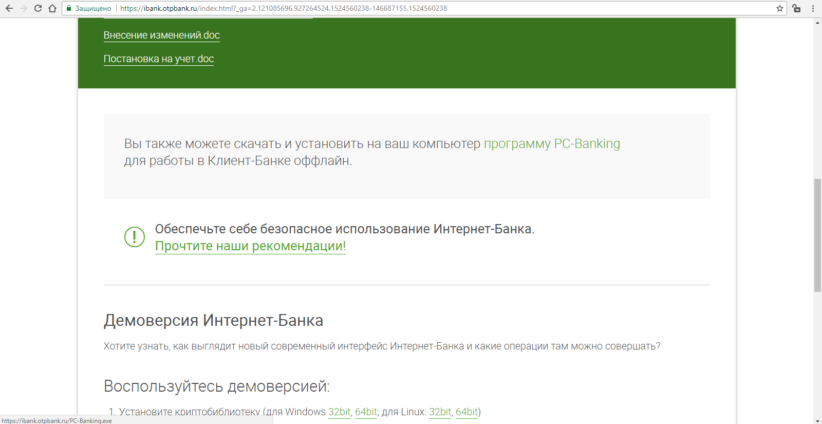Open 'Прочтите наши рекомендации!' link

point(250,246)
